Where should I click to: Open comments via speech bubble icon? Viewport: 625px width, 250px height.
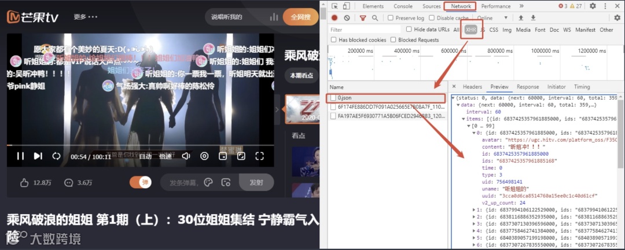tap(68, 183)
